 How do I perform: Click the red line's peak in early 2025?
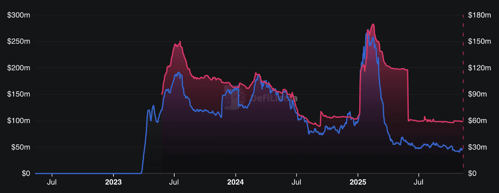(373, 25)
